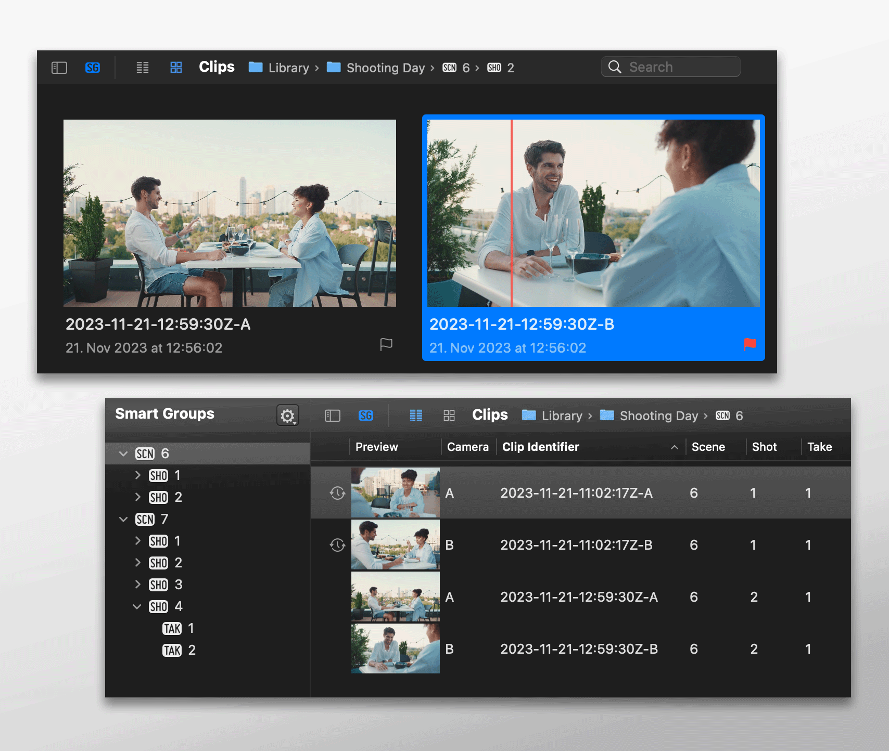Flag clip 2023-11-21-12:59:30Z-A
889x751 pixels.
tap(386, 344)
